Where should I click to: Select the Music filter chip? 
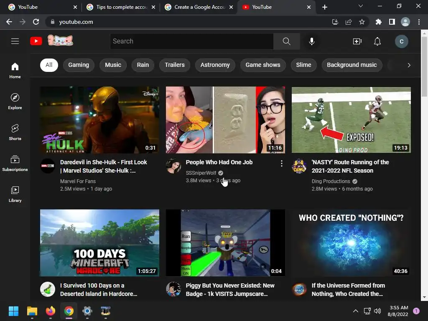click(113, 65)
